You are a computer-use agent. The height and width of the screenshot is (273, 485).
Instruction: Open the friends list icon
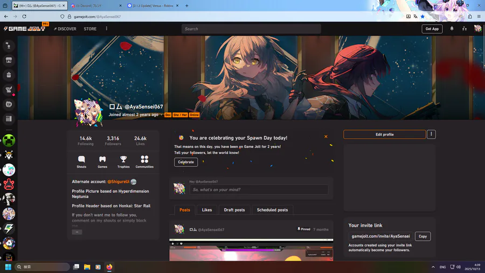pos(465,29)
